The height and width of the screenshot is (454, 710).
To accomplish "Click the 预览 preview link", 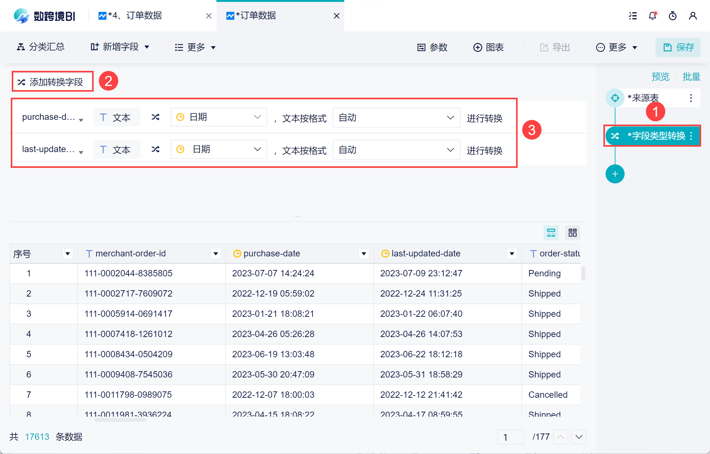I will 660,77.
